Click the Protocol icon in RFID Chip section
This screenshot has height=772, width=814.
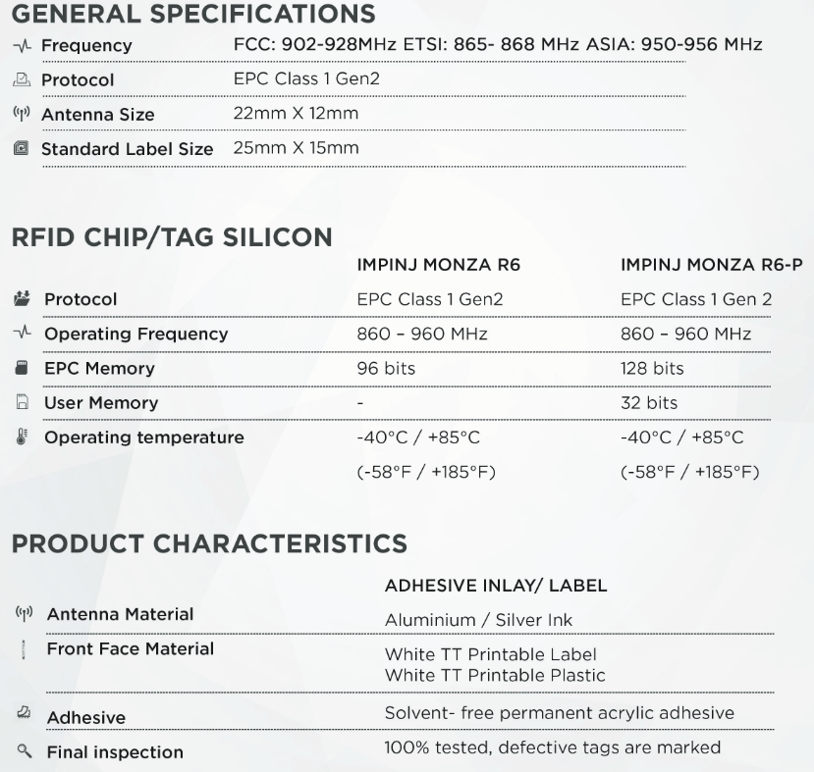coord(22,298)
